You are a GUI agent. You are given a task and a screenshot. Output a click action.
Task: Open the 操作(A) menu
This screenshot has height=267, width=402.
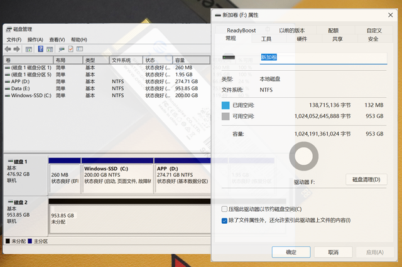pos(35,39)
